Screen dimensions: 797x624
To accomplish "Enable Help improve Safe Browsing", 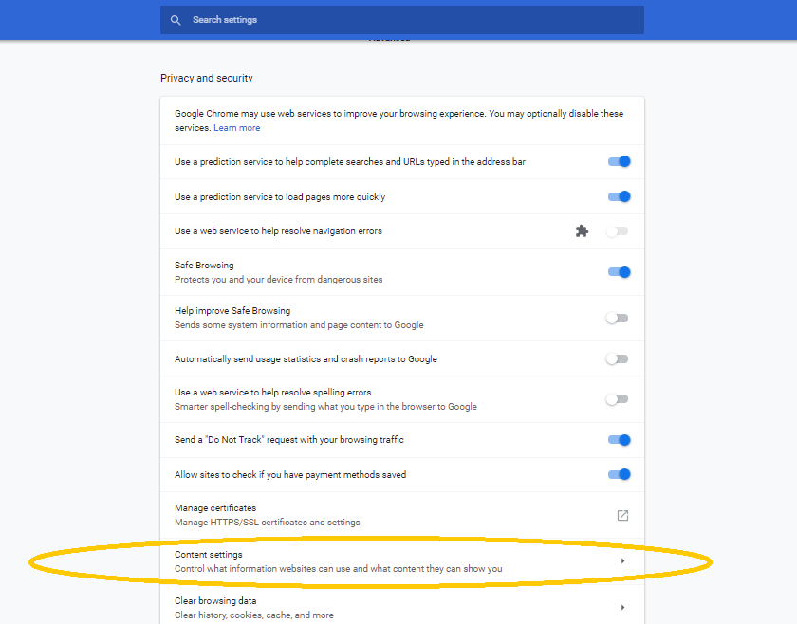I will [618, 318].
